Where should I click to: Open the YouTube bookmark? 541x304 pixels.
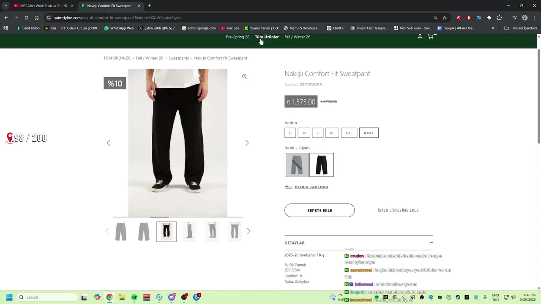tap(230, 28)
